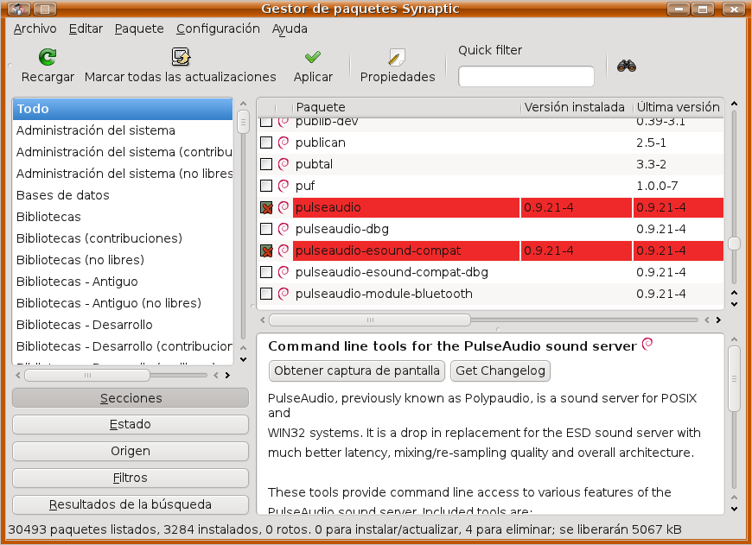Show Resultados de la búsqueda
The width and height of the screenshot is (752, 545).
coord(131,504)
